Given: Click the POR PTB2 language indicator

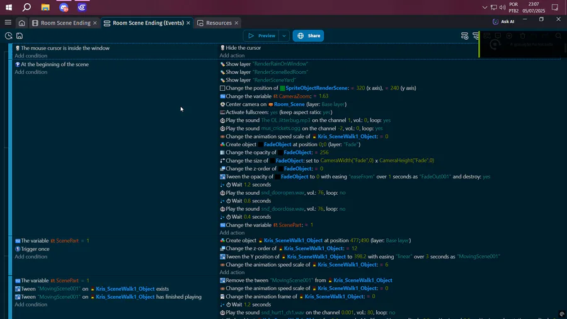Looking at the screenshot, I should (513, 7).
